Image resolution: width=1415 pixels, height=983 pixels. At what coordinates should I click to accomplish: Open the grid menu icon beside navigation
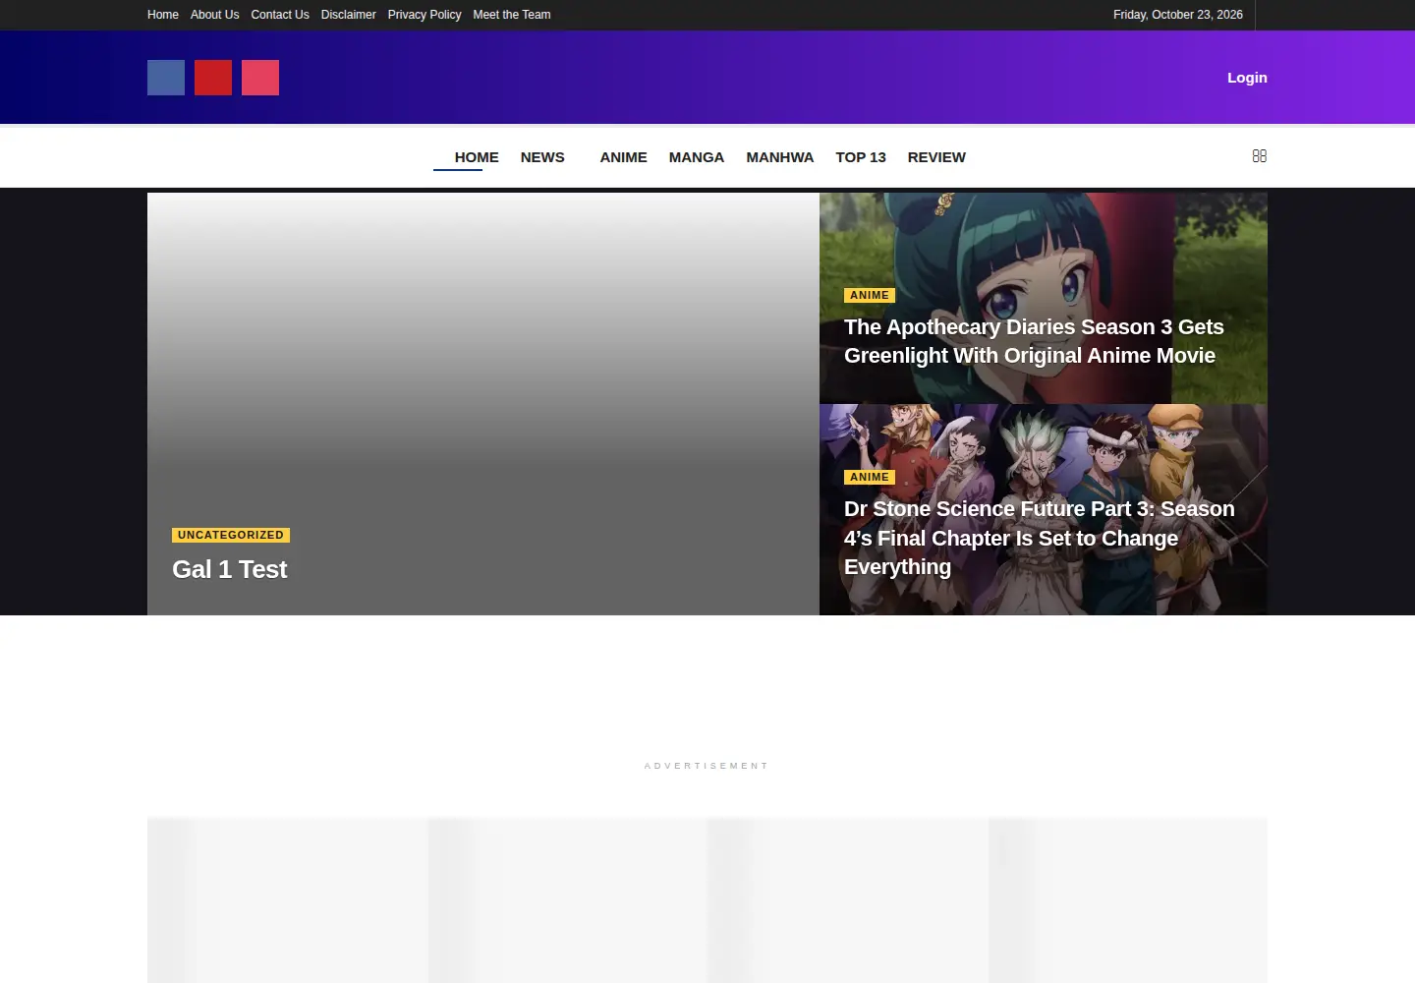[1260, 156]
